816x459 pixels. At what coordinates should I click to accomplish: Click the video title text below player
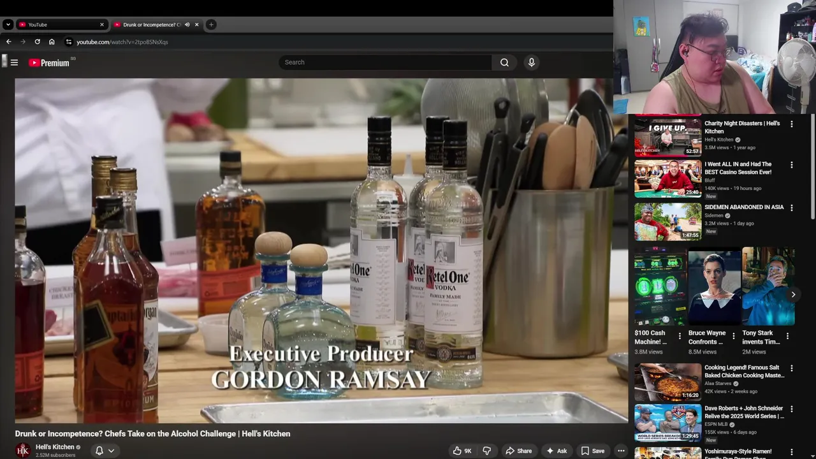coord(152,433)
